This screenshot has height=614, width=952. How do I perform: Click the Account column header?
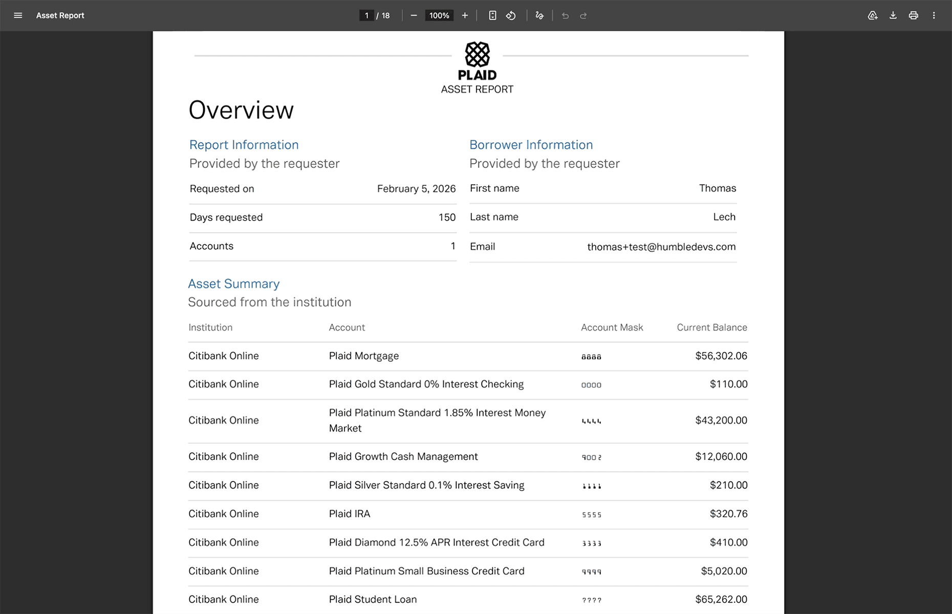tap(347, 327)
